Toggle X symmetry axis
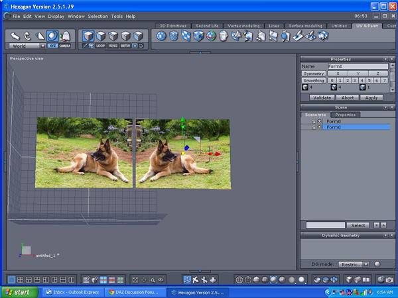 (x=338, y=74)
